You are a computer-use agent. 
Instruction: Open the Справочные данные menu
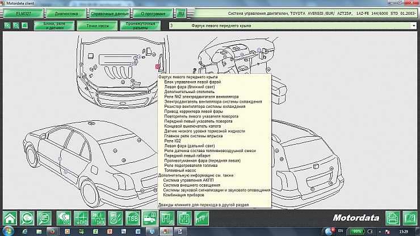click(110, 14)
